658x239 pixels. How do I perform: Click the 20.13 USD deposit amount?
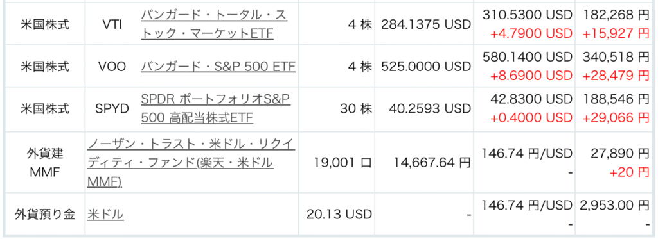coord(339,215)
